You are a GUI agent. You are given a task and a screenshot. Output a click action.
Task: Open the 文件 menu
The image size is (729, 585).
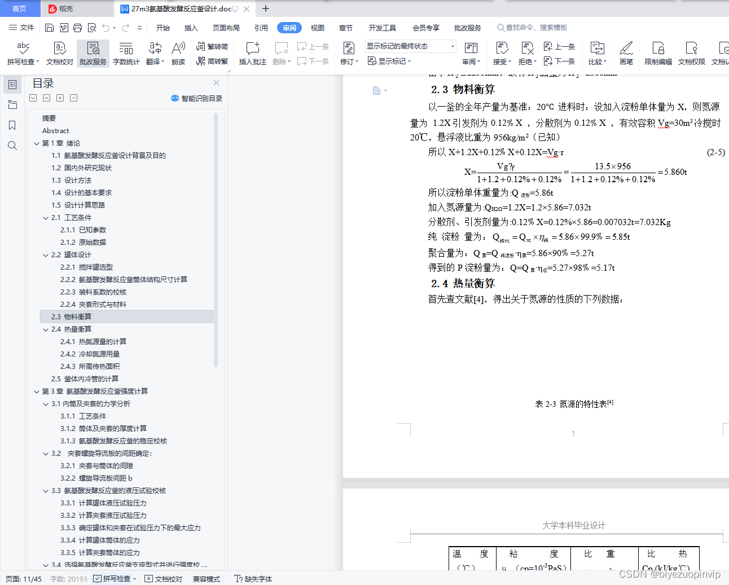tap(22, 28)
